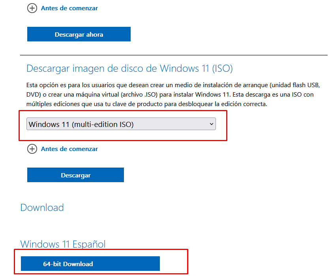
Task: Click the "Descargar ahora" button
Action: pyautogui.click(x=79, y=34)
